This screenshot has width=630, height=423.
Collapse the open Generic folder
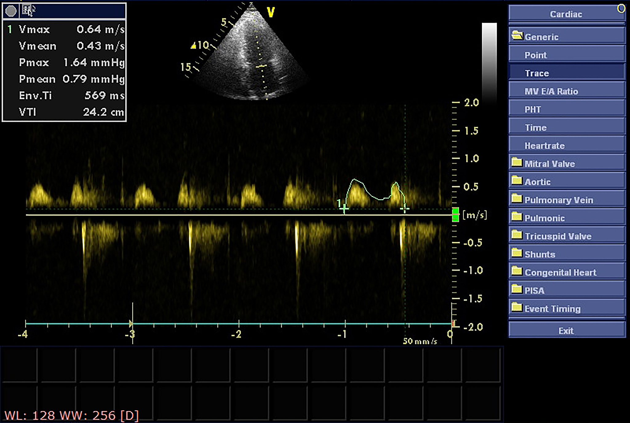tap(517, 36)
